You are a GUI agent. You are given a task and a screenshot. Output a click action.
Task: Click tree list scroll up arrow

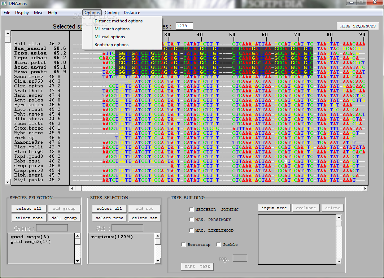point(339,217)
